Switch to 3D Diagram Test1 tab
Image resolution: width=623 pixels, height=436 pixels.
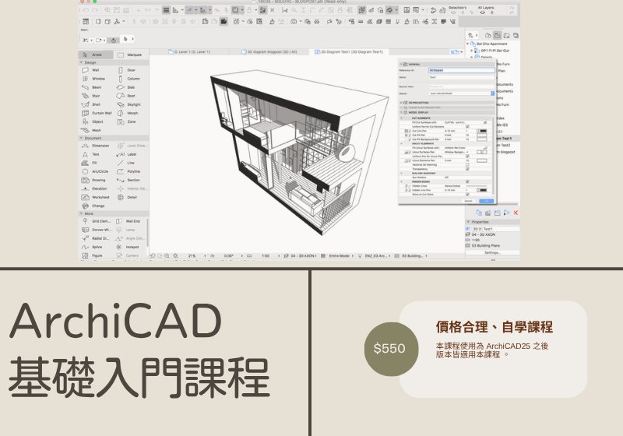(348, 51)
